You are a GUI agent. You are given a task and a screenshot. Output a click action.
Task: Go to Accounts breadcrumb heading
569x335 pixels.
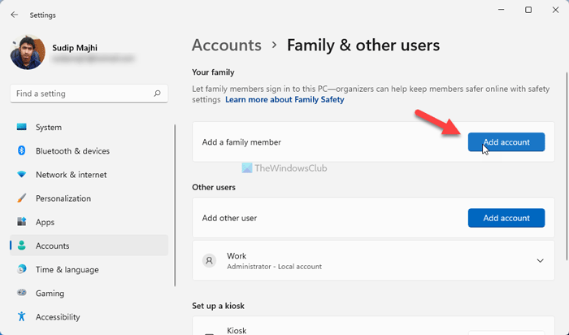[226, 46]
